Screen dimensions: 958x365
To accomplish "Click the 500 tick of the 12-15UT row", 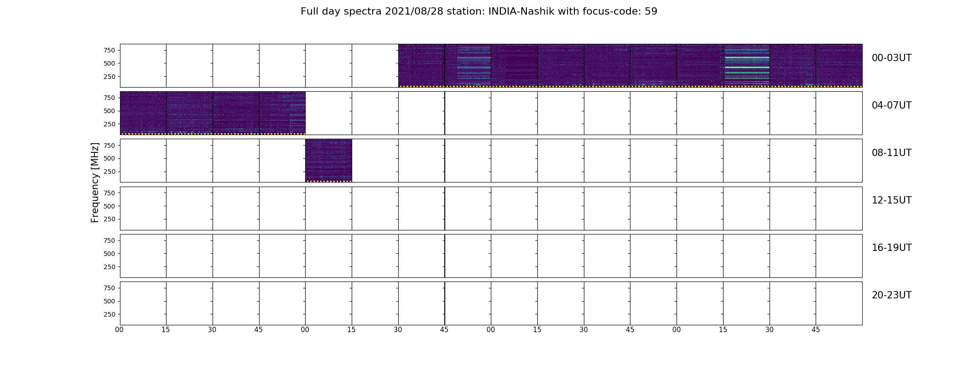I will point(109,206).
